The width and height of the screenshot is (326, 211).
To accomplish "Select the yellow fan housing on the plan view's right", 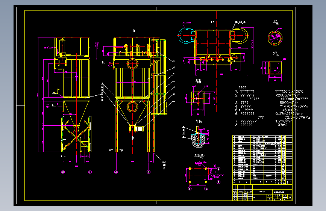I will [239, 36].
